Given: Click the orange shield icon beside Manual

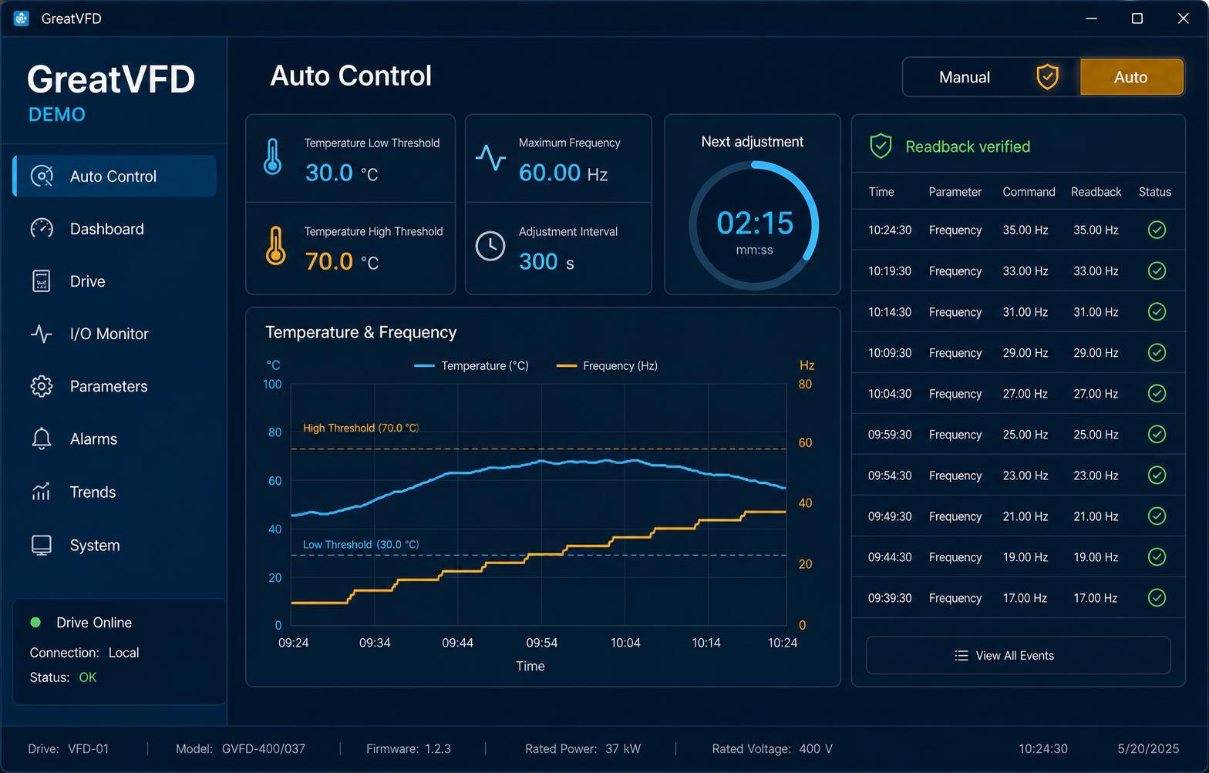Looking at the screenshot, I should pyautogui.click(x=1047, y=77).
